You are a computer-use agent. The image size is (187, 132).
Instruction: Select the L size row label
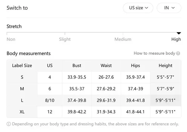pyautogui.click(x=22, y=100)
